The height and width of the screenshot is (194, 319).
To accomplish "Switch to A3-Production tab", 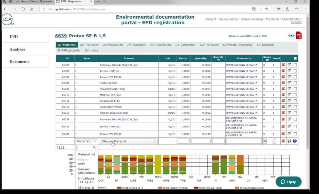I will [113, 45].
